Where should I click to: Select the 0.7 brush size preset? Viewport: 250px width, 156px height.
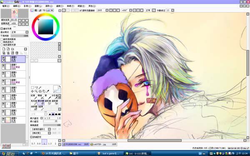click(33, 142)
